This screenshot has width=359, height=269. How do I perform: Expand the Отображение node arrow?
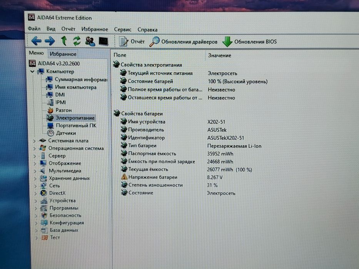pos(35,164)
